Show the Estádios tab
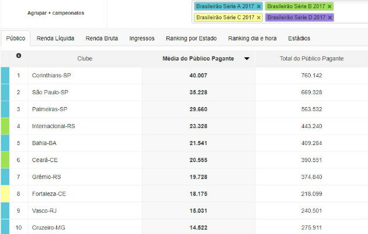Screen dimensions: 368x234 [299, 39]
